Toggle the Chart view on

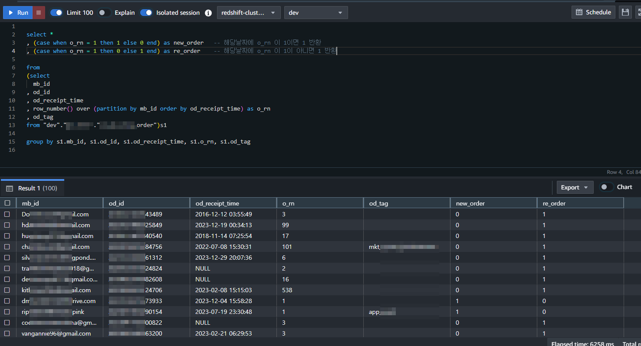[606, 187]
